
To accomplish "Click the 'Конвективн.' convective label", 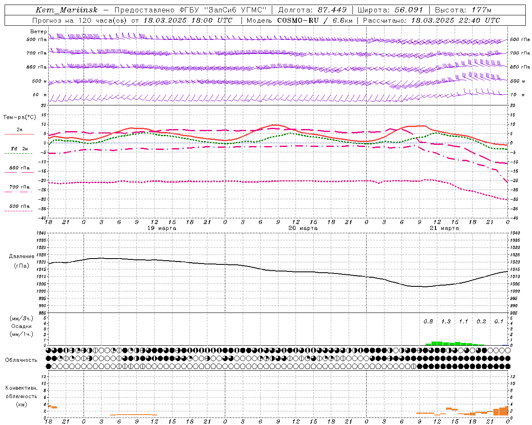I will [x=22, y=388].
